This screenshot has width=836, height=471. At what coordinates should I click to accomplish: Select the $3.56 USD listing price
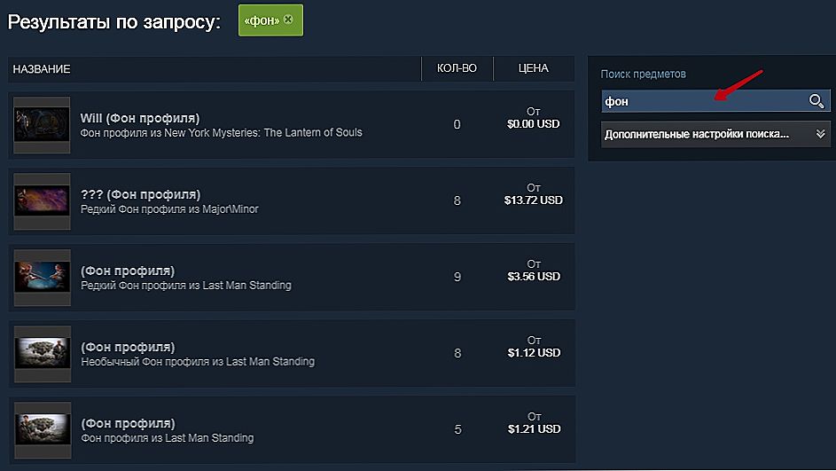[534, 277]
